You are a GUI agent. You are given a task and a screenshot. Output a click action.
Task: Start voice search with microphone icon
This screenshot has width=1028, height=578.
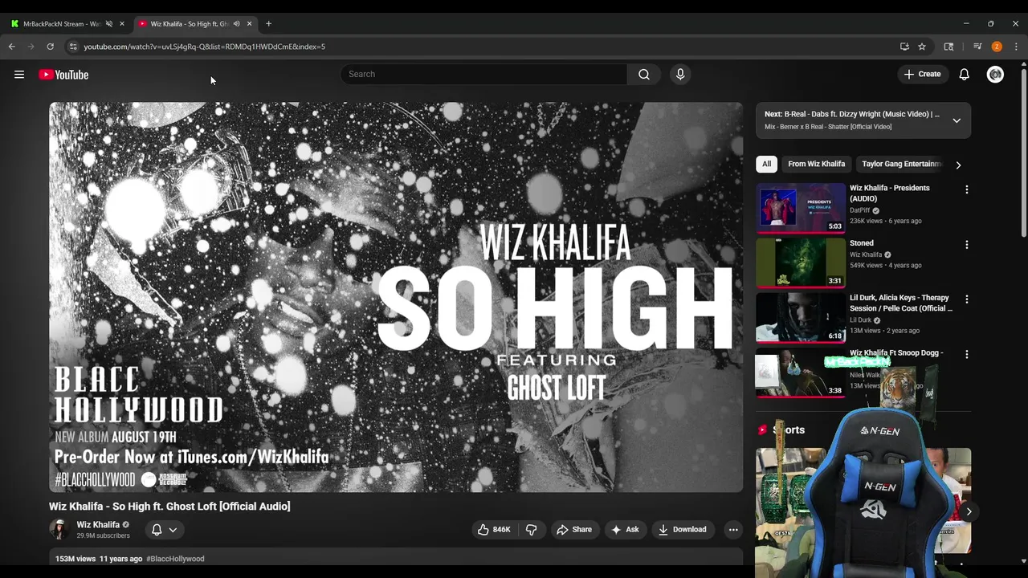pyautogui.click(x=680, y=74)
